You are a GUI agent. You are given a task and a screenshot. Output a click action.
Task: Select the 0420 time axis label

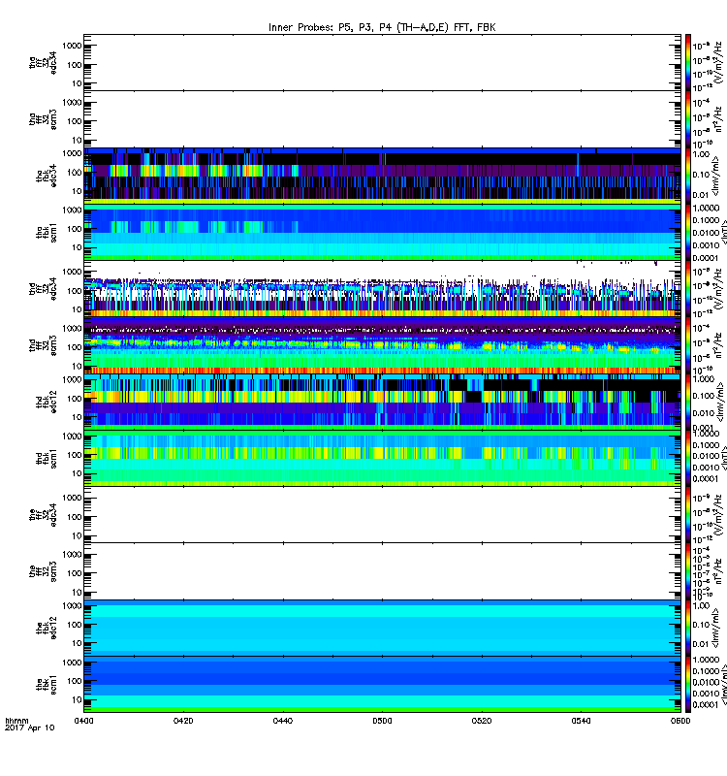183,720
